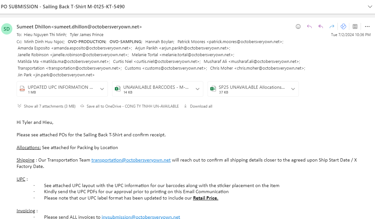Forward this email message
This screenshot has width=375, height=219.
(x=332, y=26)
